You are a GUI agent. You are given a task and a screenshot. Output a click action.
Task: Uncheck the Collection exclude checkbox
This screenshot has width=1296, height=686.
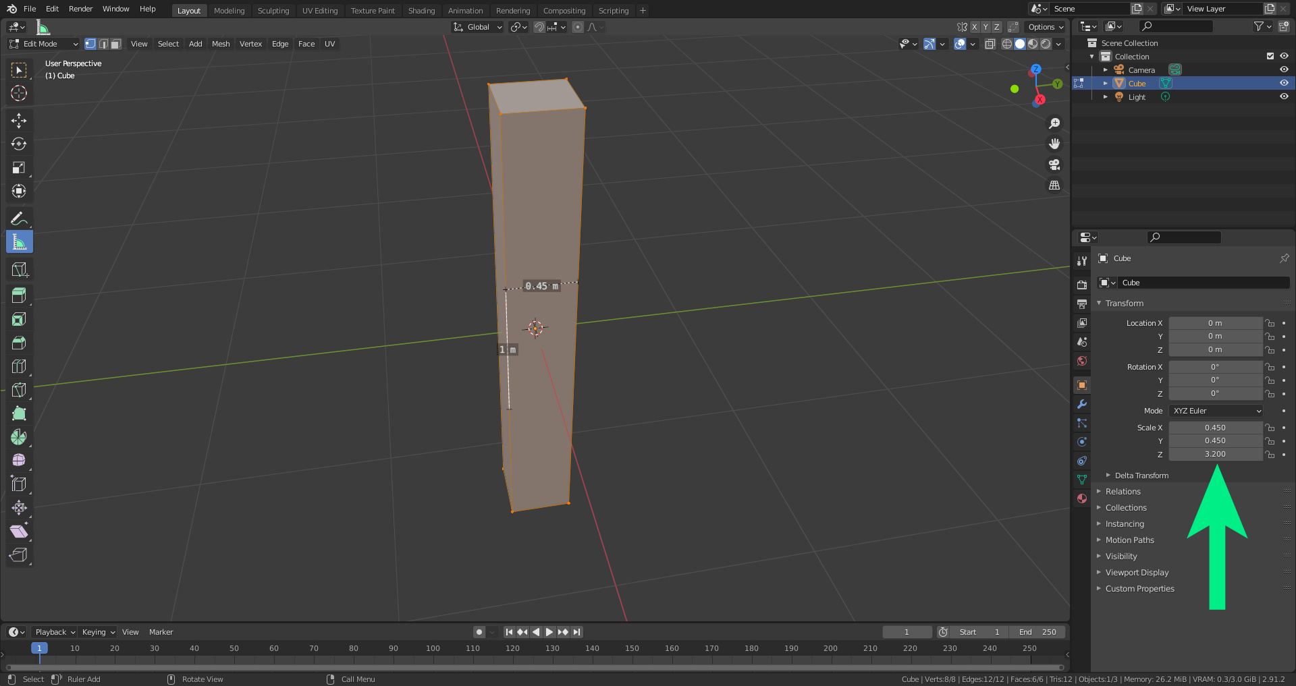pyautogui.click(x=1270, y=57)
